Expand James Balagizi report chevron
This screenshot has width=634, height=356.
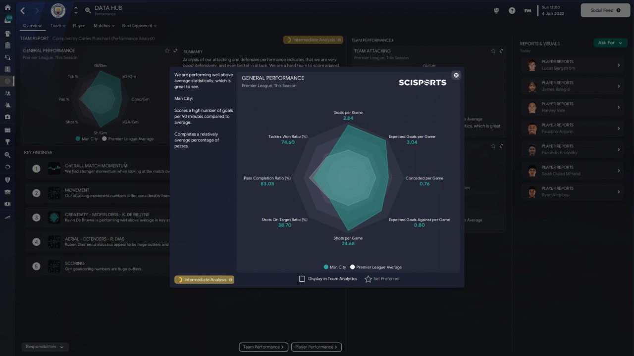(618, 87)
